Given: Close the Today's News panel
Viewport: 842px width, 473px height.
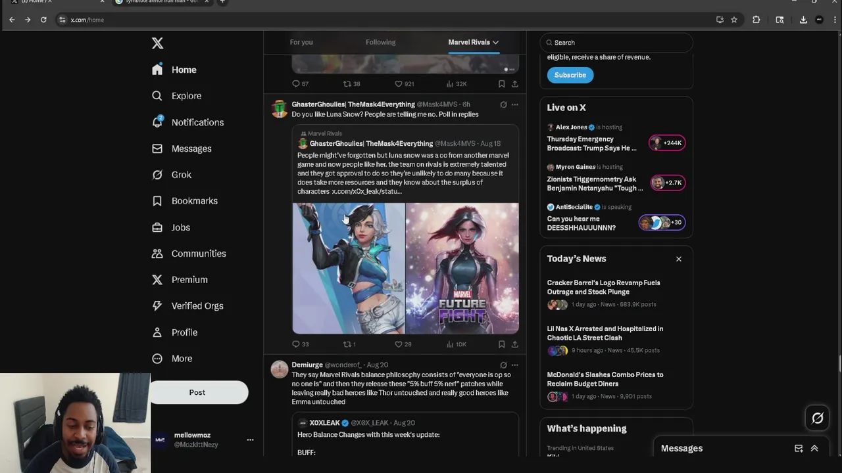Looking at the screenshot, I should pyautogui.click(x=679, y=259).
